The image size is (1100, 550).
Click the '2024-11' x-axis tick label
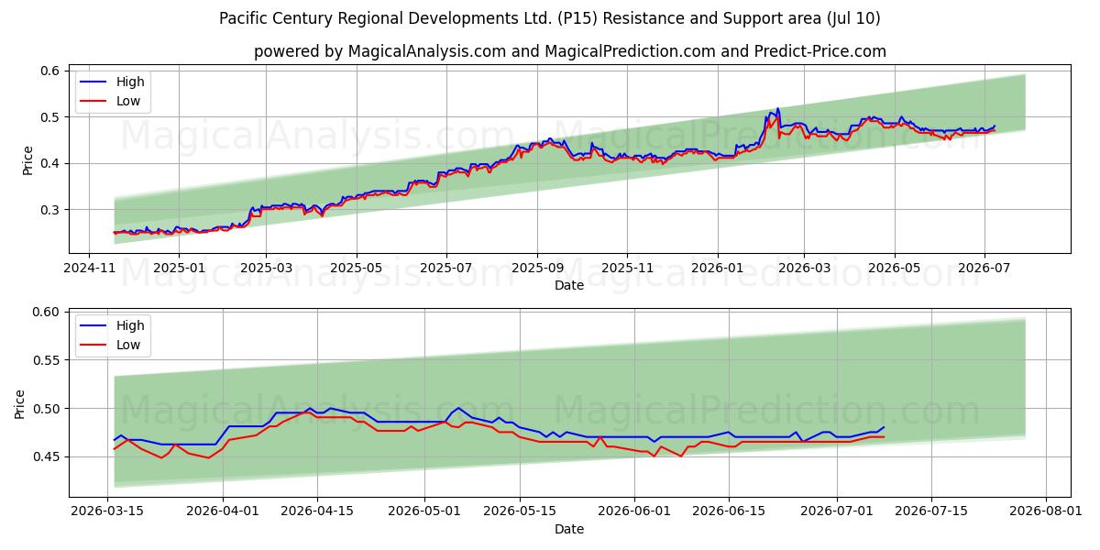[88, 268]
